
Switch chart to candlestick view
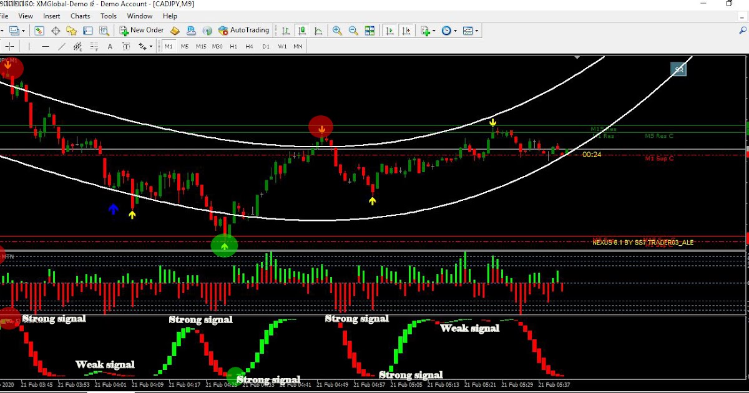[301, 30]
